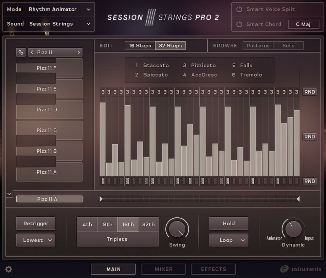
Task: Expand the Loop dropdown menu
Action: [229, 240]
